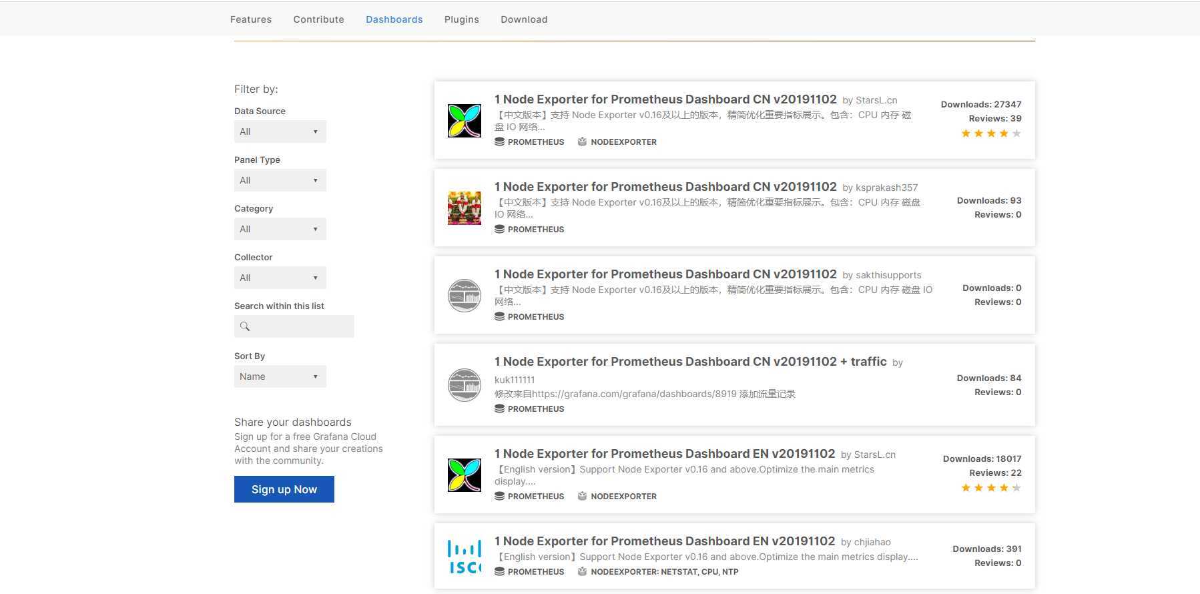The image size is (1200, 594).
Task: Click the gray fifth star of the 39-review dashboard
Action: pos(1016,133)
